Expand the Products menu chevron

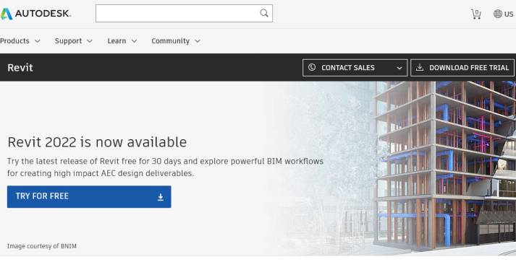[x=38, y=41]
